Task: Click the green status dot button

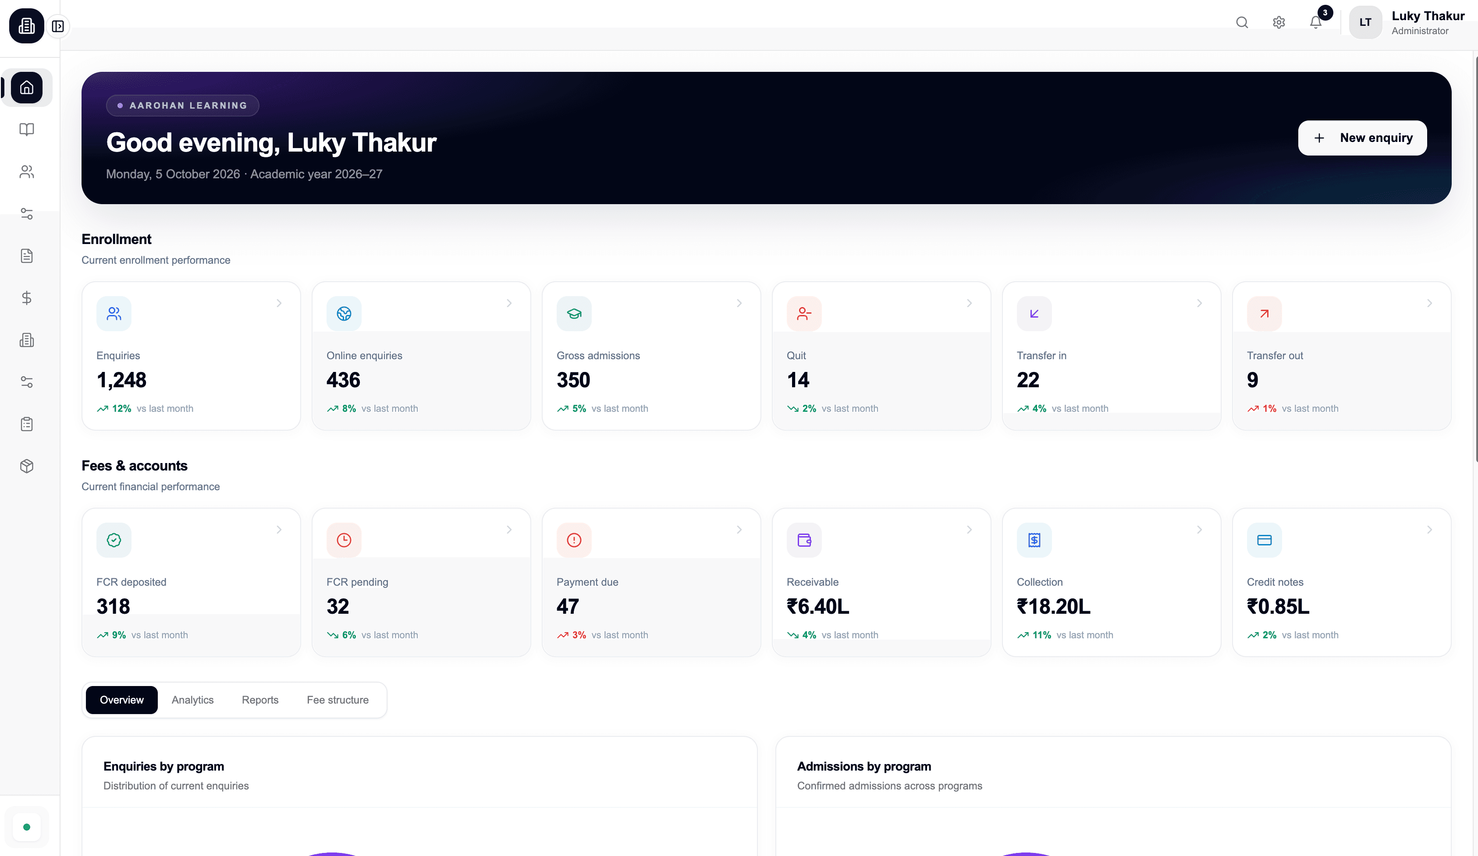Action: 26,827
